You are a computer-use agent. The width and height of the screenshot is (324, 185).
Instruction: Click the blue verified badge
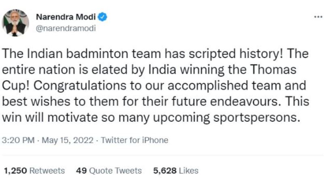coord(104,17)
